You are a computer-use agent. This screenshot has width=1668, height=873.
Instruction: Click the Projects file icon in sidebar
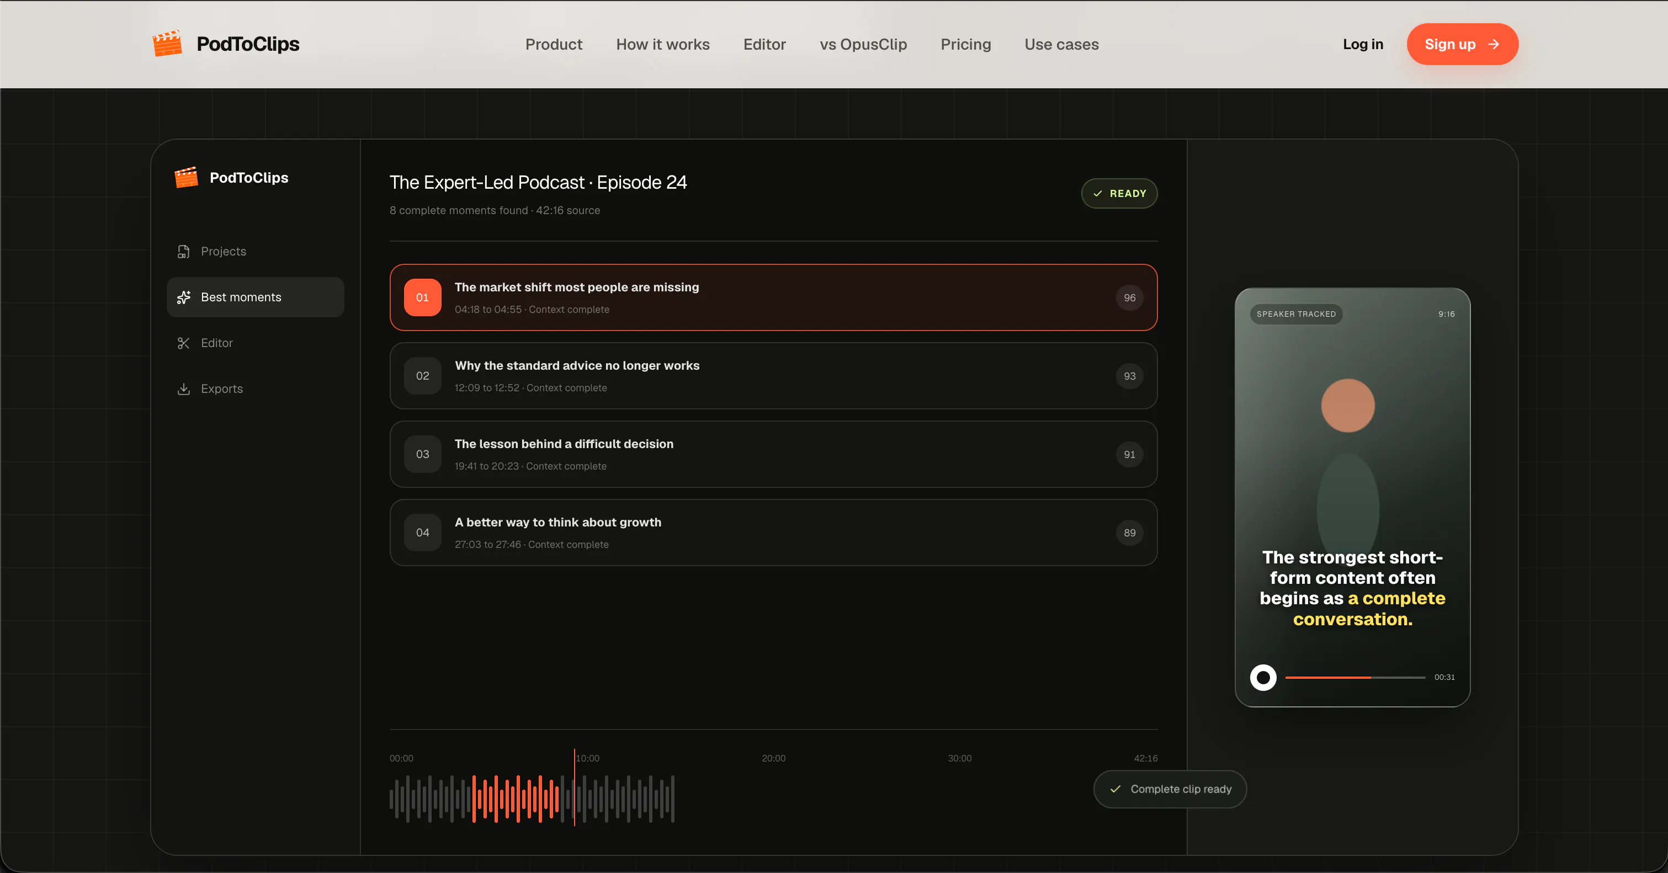[183, 251]
